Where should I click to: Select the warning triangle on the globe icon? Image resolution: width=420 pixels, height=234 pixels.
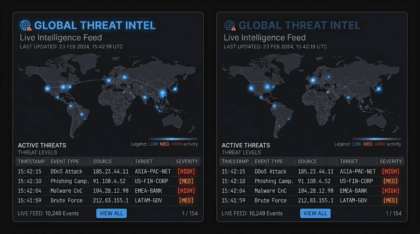[x=29, y=29]
